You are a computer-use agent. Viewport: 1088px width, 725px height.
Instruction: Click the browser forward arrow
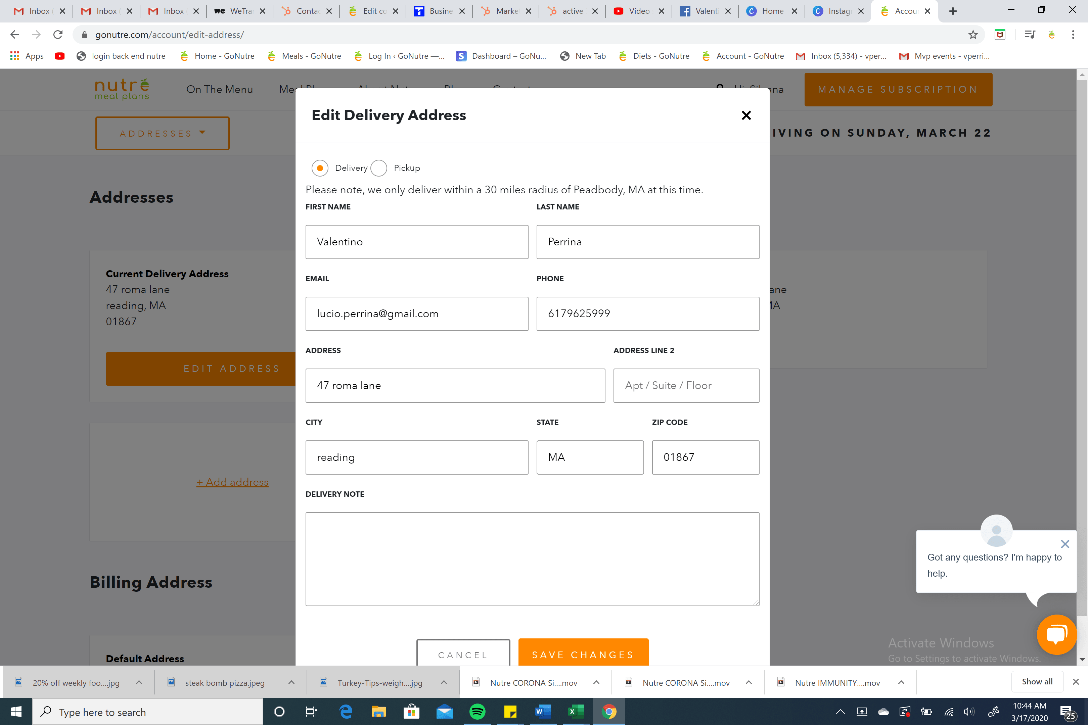point(36,35)
